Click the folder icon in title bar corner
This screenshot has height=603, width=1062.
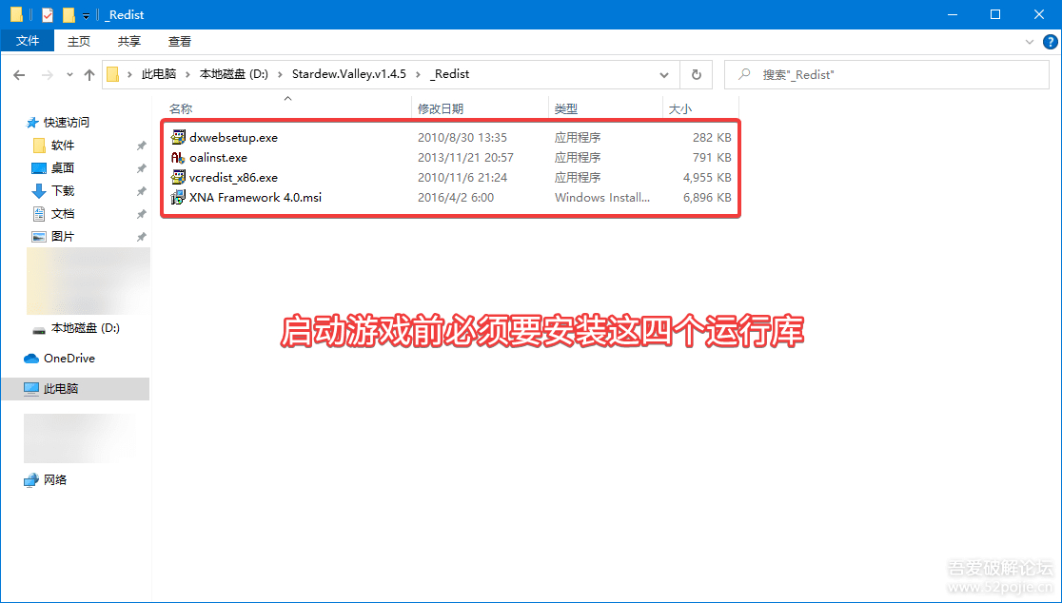pyautogui.click(x=16, y=14)
